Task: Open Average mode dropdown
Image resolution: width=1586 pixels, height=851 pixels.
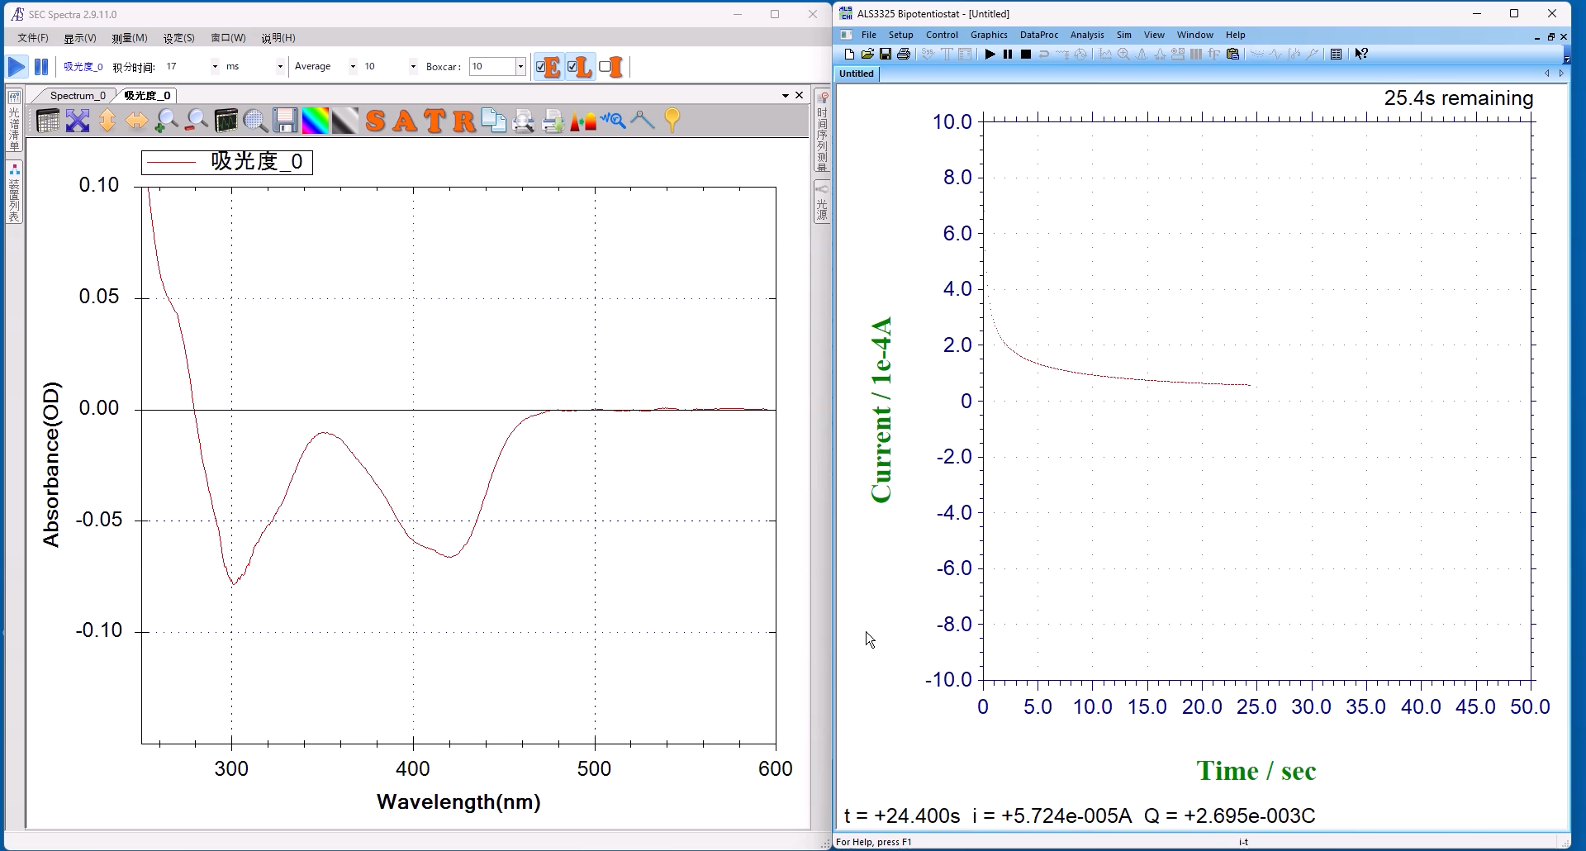Action: (x=353, y=67)
